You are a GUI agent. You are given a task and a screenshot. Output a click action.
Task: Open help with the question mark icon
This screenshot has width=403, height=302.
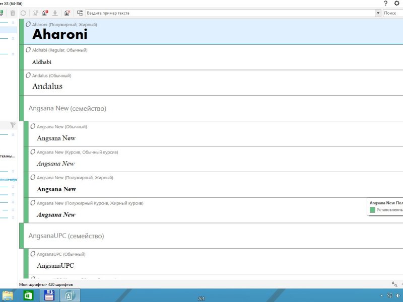point(385,4)
